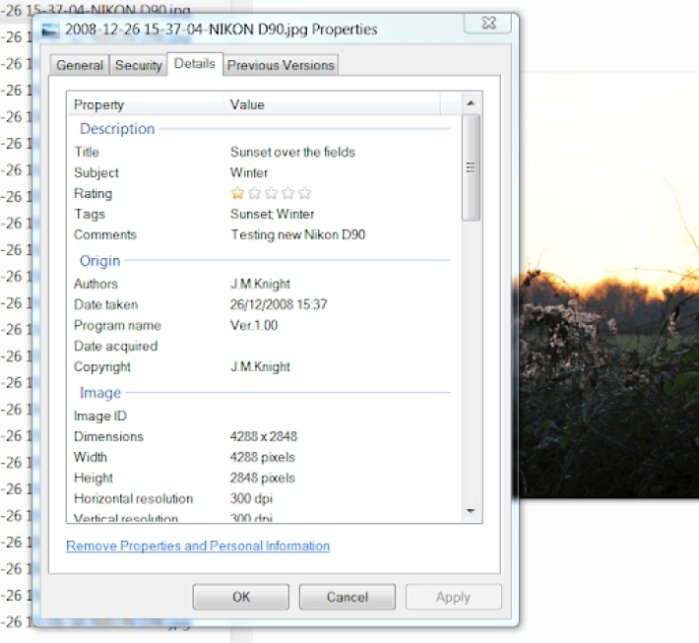Image resolution: width=699 pixels, height=643 pixels.
Task: Select the 'Comments' property label
Action: pyautogui.click(x=105, y=234)
